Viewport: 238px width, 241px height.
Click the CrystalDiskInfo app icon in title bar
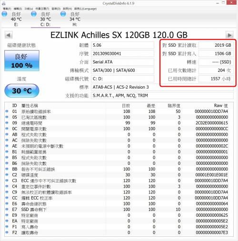pos(3,3)
